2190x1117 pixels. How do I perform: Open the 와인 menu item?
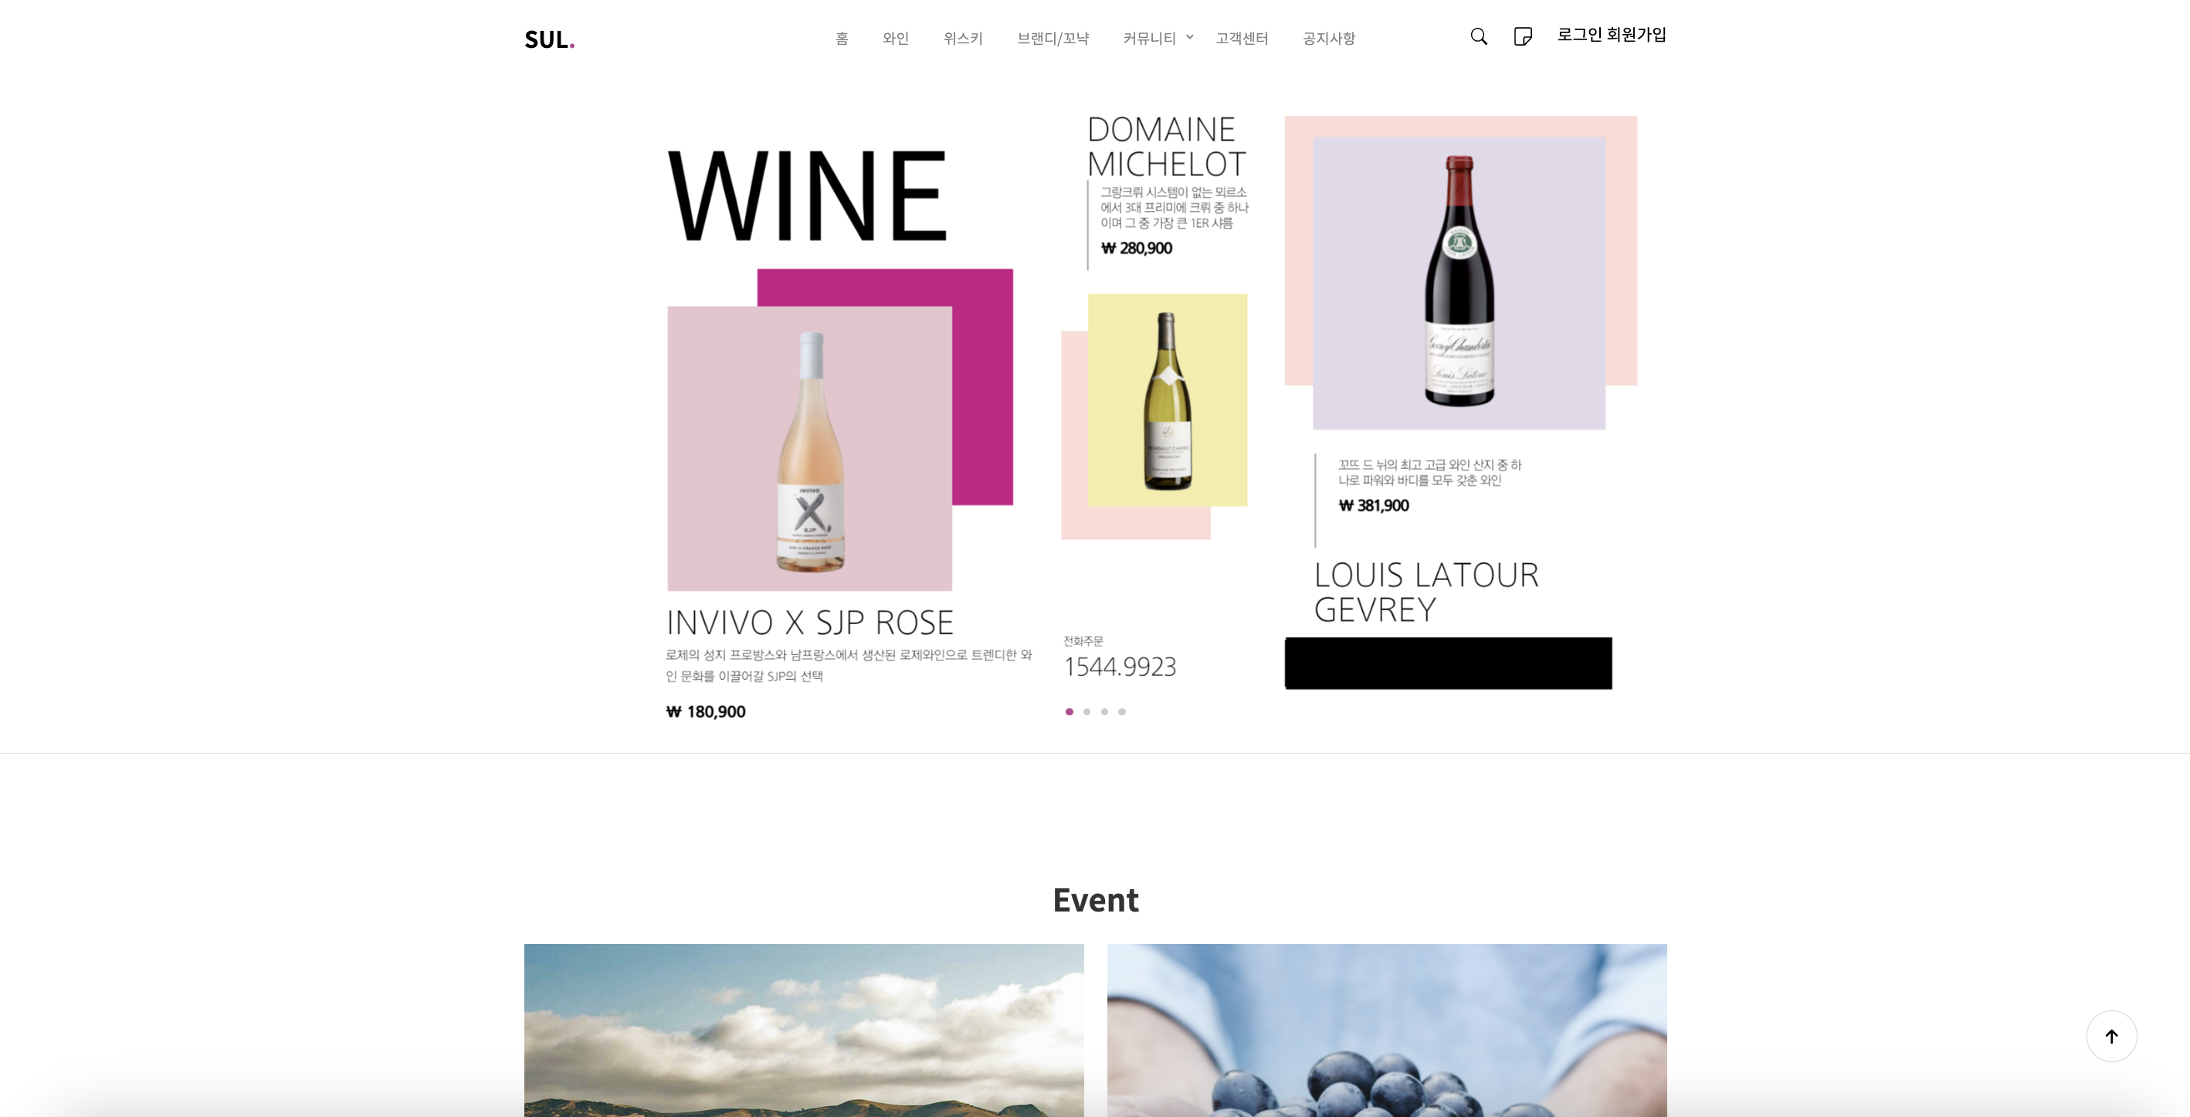(x=895, y=39)
